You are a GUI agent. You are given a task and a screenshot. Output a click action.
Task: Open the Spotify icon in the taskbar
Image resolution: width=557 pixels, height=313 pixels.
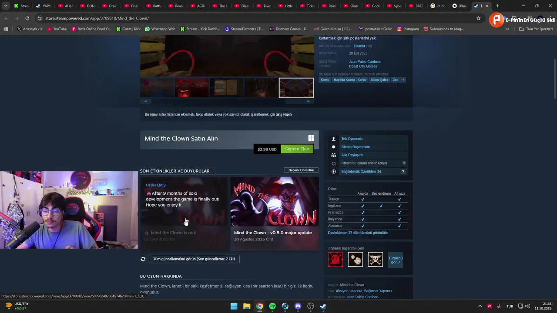[x=272, y=306]
